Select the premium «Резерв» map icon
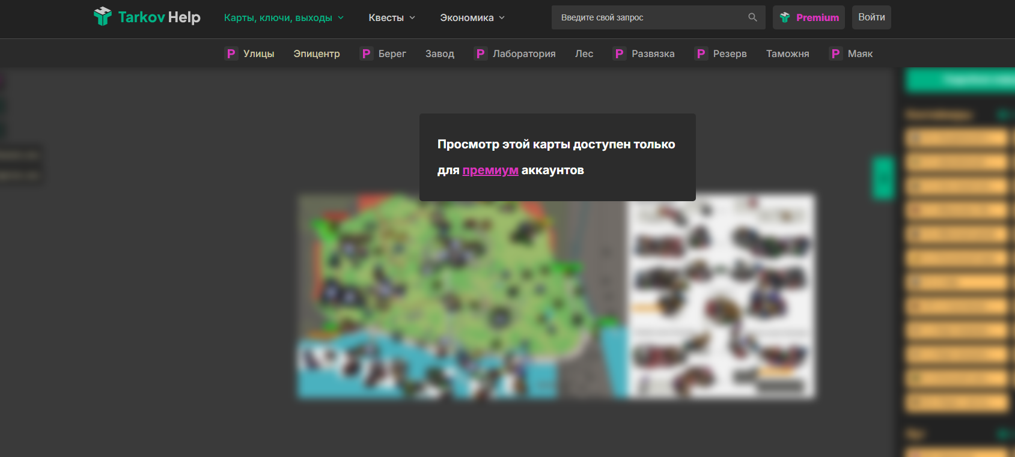Viewport: 1015px width, 457px height. [x=701, y=53]
